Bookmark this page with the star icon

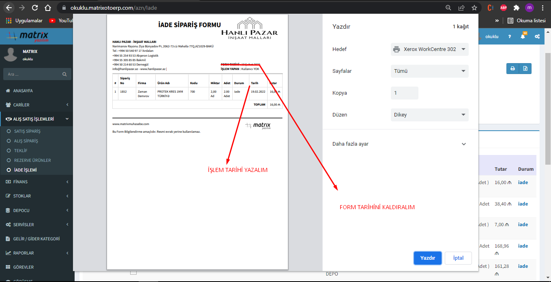coord(474,8)
